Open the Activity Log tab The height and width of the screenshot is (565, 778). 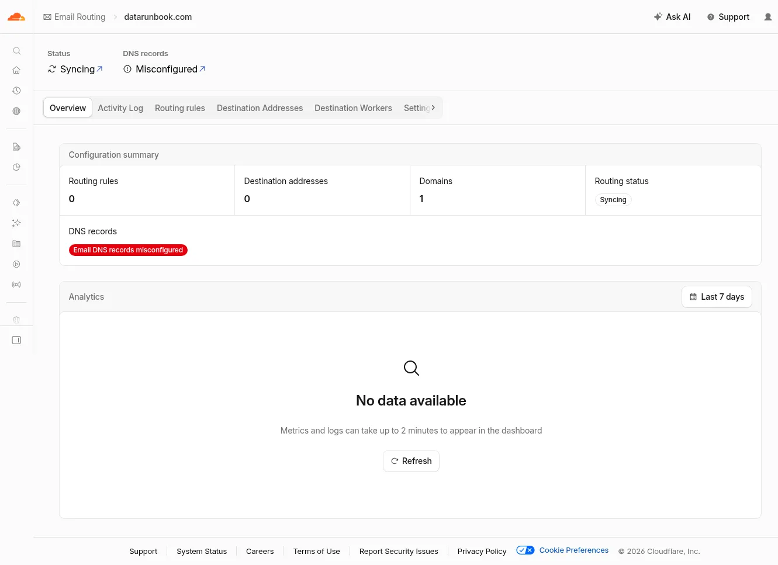[x=120, y=108]
